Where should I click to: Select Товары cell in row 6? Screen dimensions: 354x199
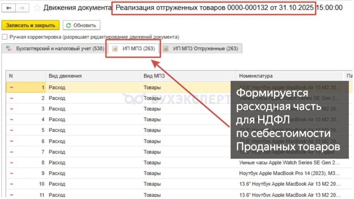(188, 141)
